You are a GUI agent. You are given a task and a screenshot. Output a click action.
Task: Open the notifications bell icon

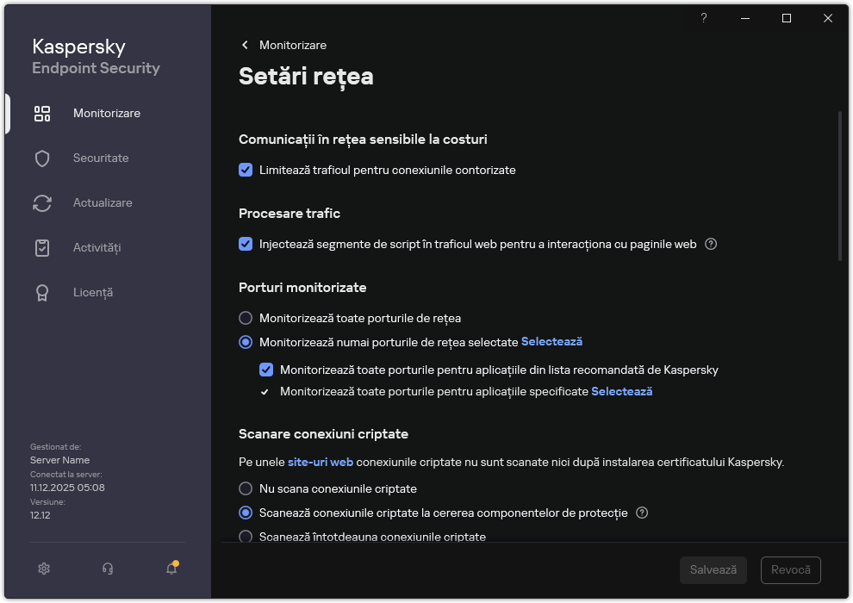pos(170,569)
